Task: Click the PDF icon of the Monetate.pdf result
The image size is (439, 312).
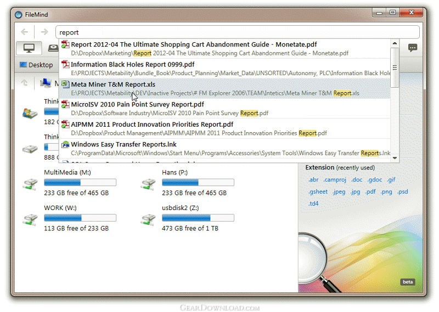Action: pyautogui.click(x=65, y=44)
